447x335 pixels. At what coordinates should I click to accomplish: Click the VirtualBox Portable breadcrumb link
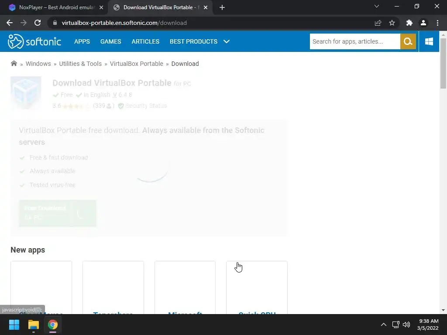tap(137, 64)
